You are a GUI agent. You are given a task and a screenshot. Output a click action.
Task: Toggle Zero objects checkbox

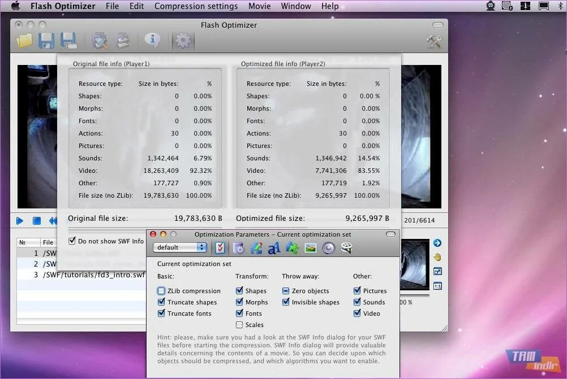tap(286, 290)
